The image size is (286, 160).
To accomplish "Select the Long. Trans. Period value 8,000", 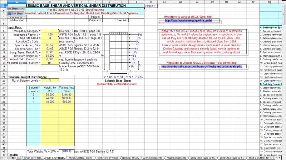I will click(50, 52).
